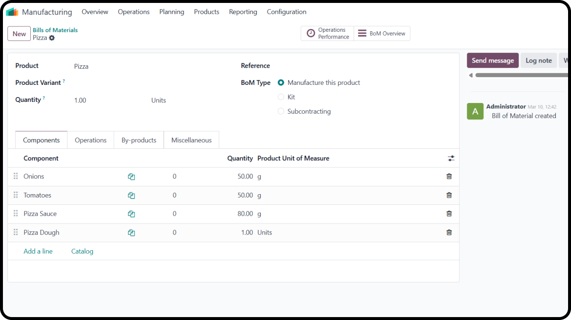571x320 pixels.
Task: Click trash icon for Pizza Sauce
Action: point(449,214)
